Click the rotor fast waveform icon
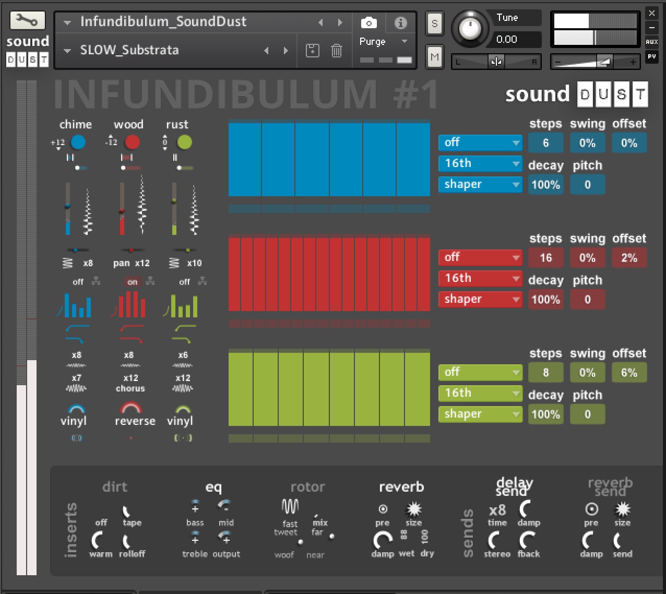 tap(290, 506)
